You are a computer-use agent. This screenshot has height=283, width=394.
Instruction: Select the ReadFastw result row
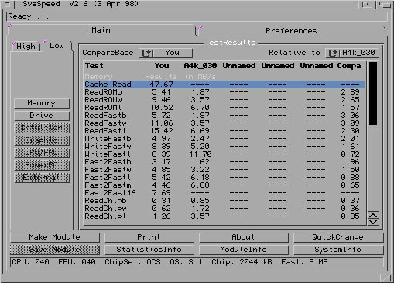(x=224, y=123)
